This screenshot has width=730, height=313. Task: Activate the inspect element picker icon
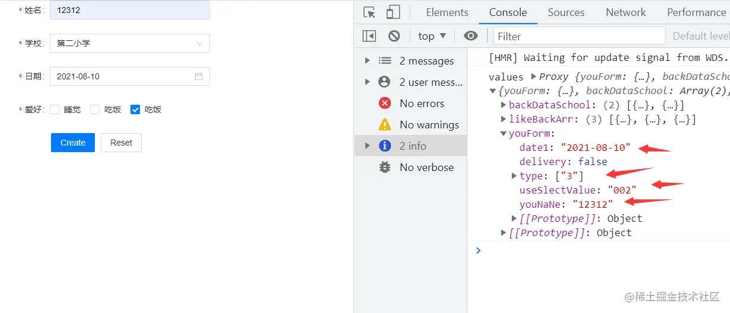[369, 12]
